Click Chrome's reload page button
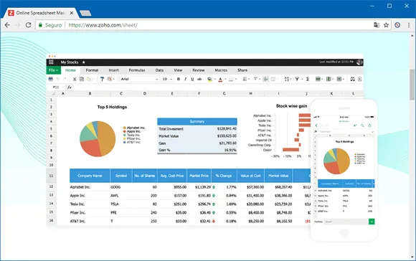 tap(28, 25)
